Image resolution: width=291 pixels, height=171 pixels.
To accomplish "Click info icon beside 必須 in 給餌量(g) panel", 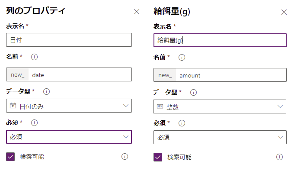I will 182,123.
